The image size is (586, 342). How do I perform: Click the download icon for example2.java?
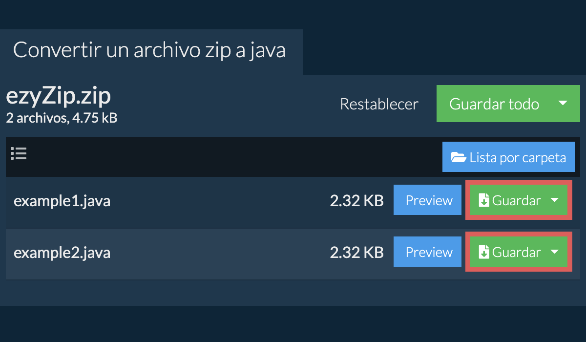click(x=484, y=253)
